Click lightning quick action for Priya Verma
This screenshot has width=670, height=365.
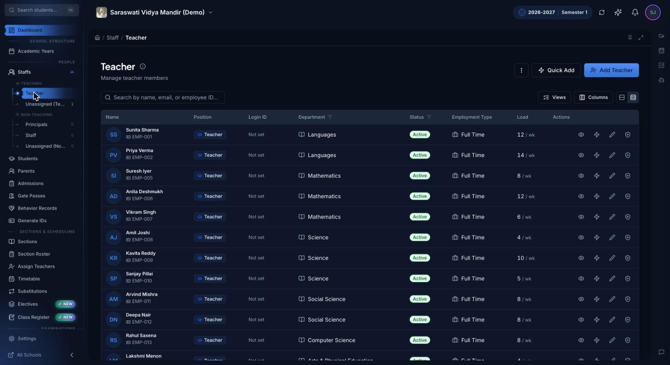596,155
